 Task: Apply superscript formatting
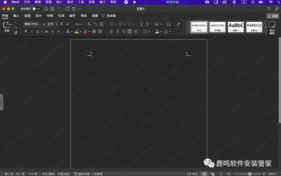59,31
